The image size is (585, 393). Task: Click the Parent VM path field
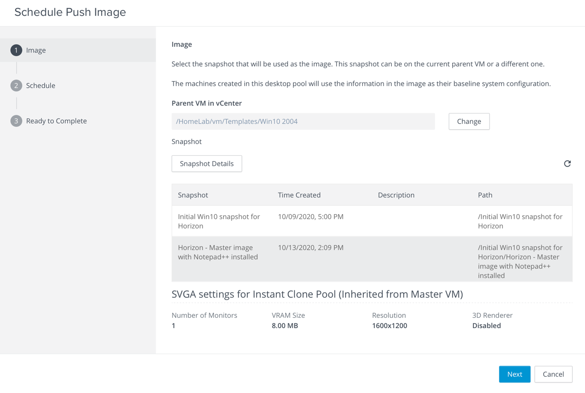point(303,121)
